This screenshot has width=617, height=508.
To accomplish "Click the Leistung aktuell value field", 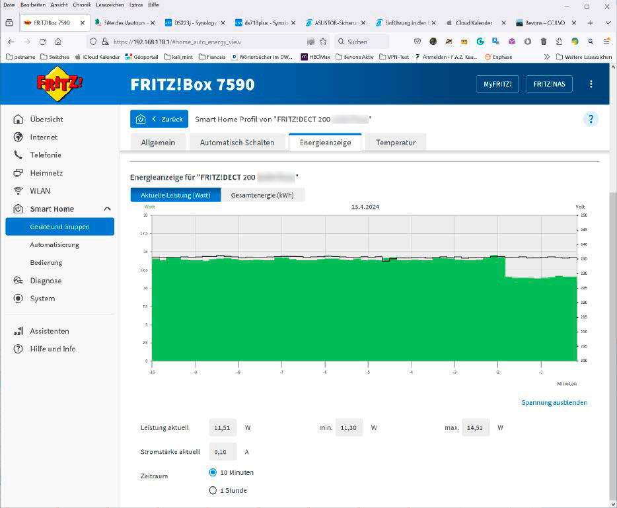I will point(223,427).
